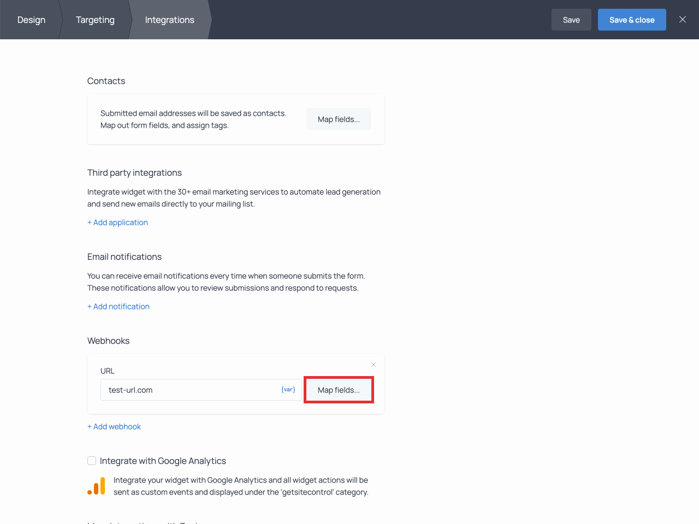Click the blue Save & close button
Viewport: 699px width, 524px height.
point(631,20)
